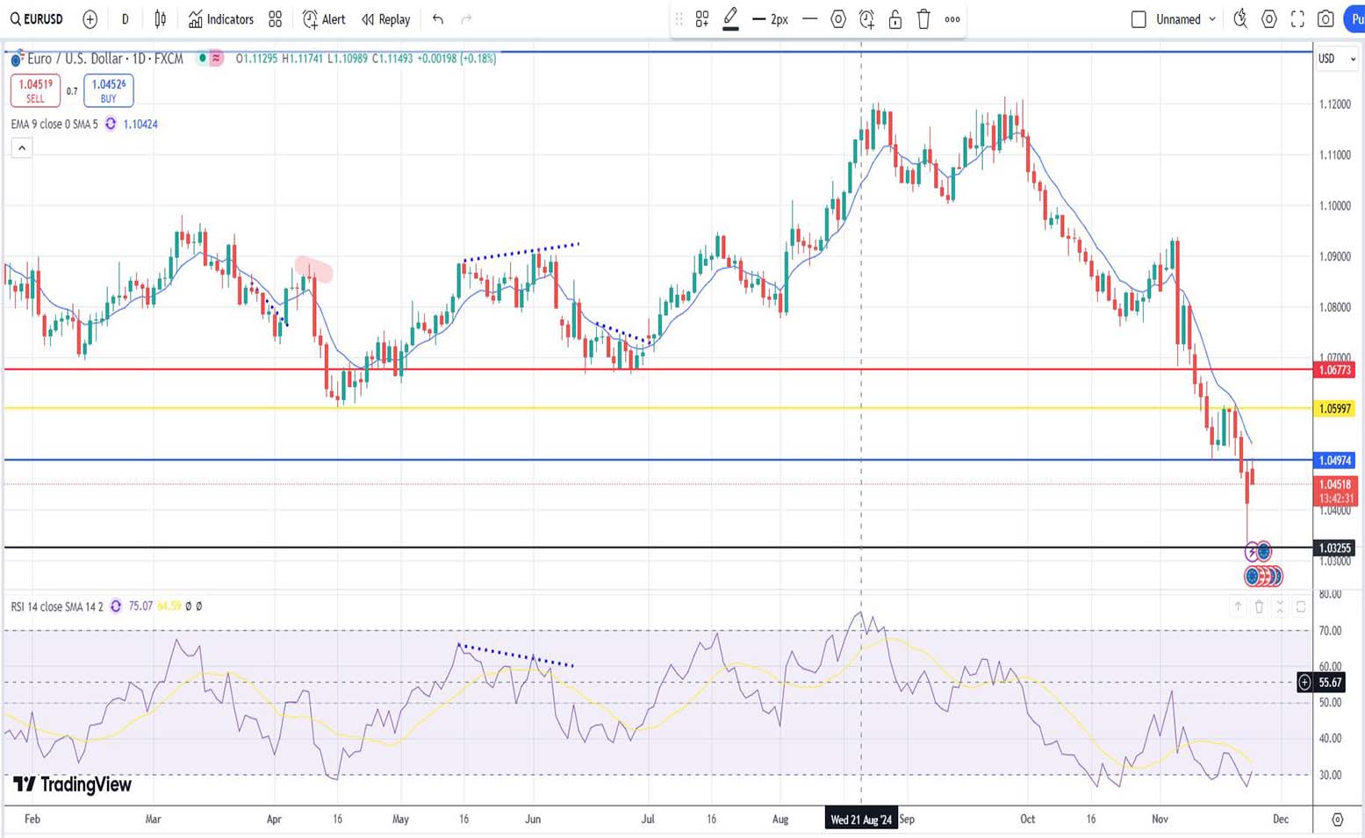Image resolution: width=1365 pixels, height=838 pixels.
Task: Click the blue BUY price button
Action: point(108,90)
